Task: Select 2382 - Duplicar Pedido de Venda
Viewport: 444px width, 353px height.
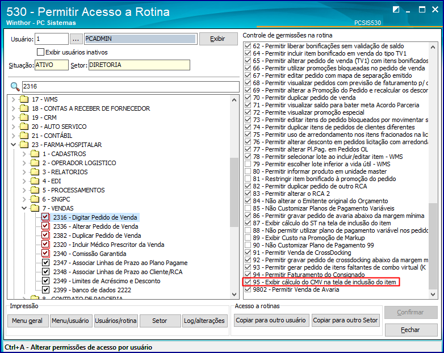Action: (x=97, y=236)
